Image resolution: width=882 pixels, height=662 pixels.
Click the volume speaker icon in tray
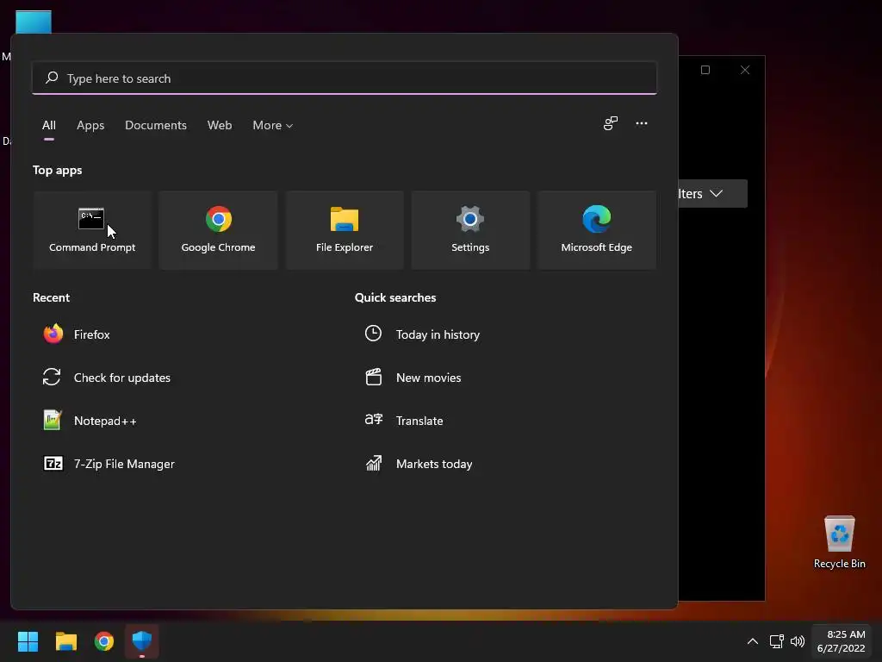pyautogui.click(x=797, y=641)
